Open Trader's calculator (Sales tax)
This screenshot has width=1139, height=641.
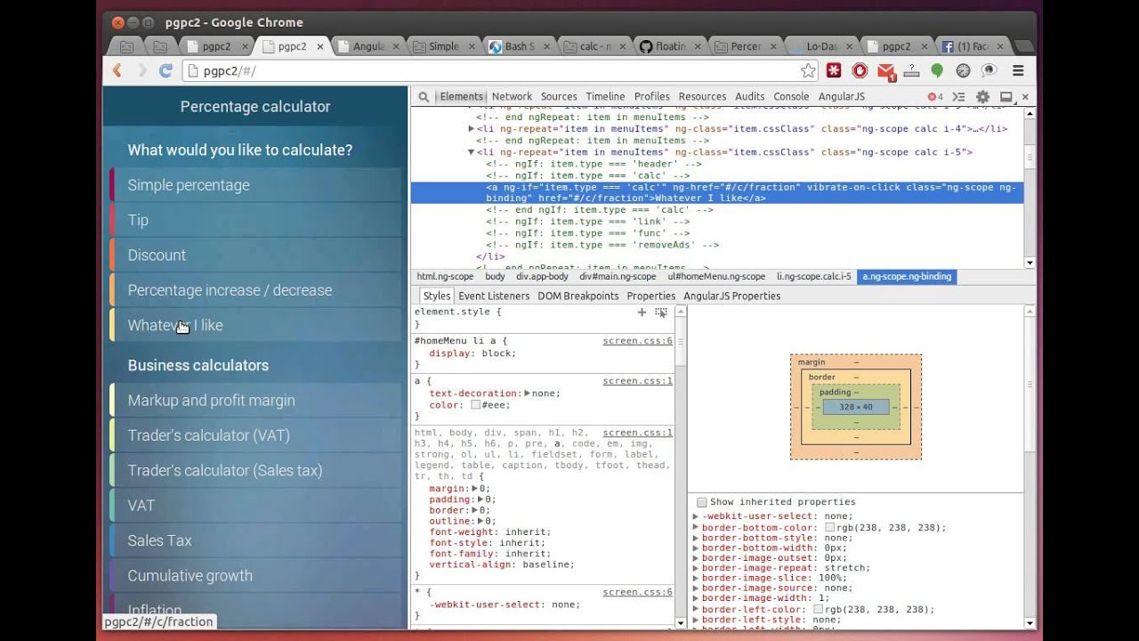click(255, 471)
